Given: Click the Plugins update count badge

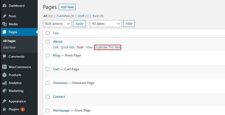Looking at the screenshot, I should coord(23,109).
